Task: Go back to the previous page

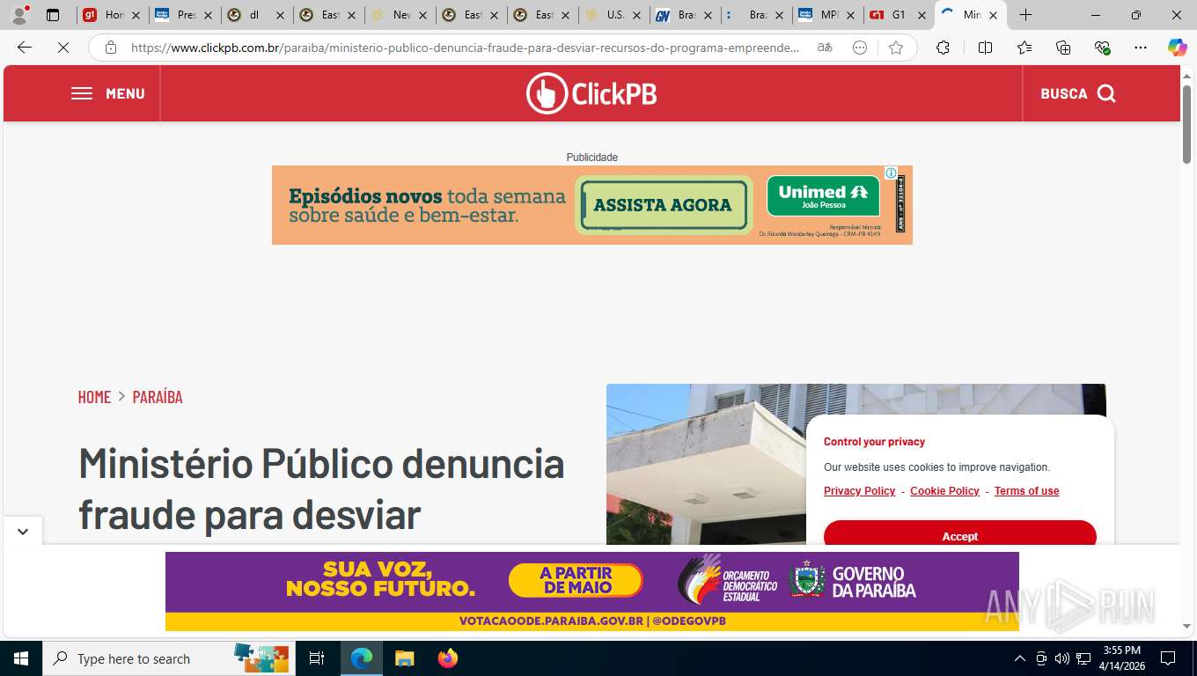Action: point(25,48)
